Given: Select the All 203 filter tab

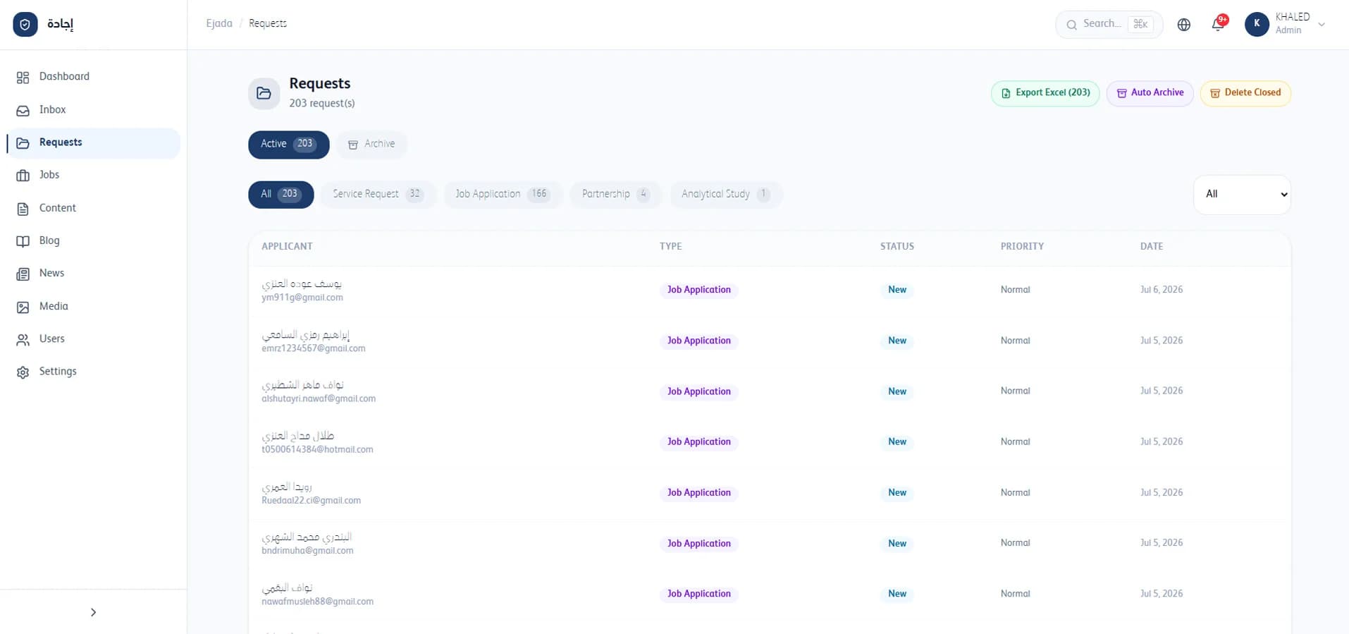Looking at the screenshot, I should click(x=281, y=194).
